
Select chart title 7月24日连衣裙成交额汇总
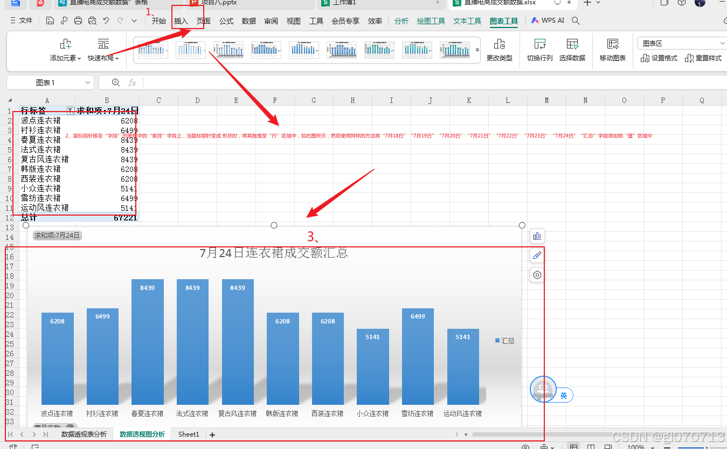pos(274,253)
